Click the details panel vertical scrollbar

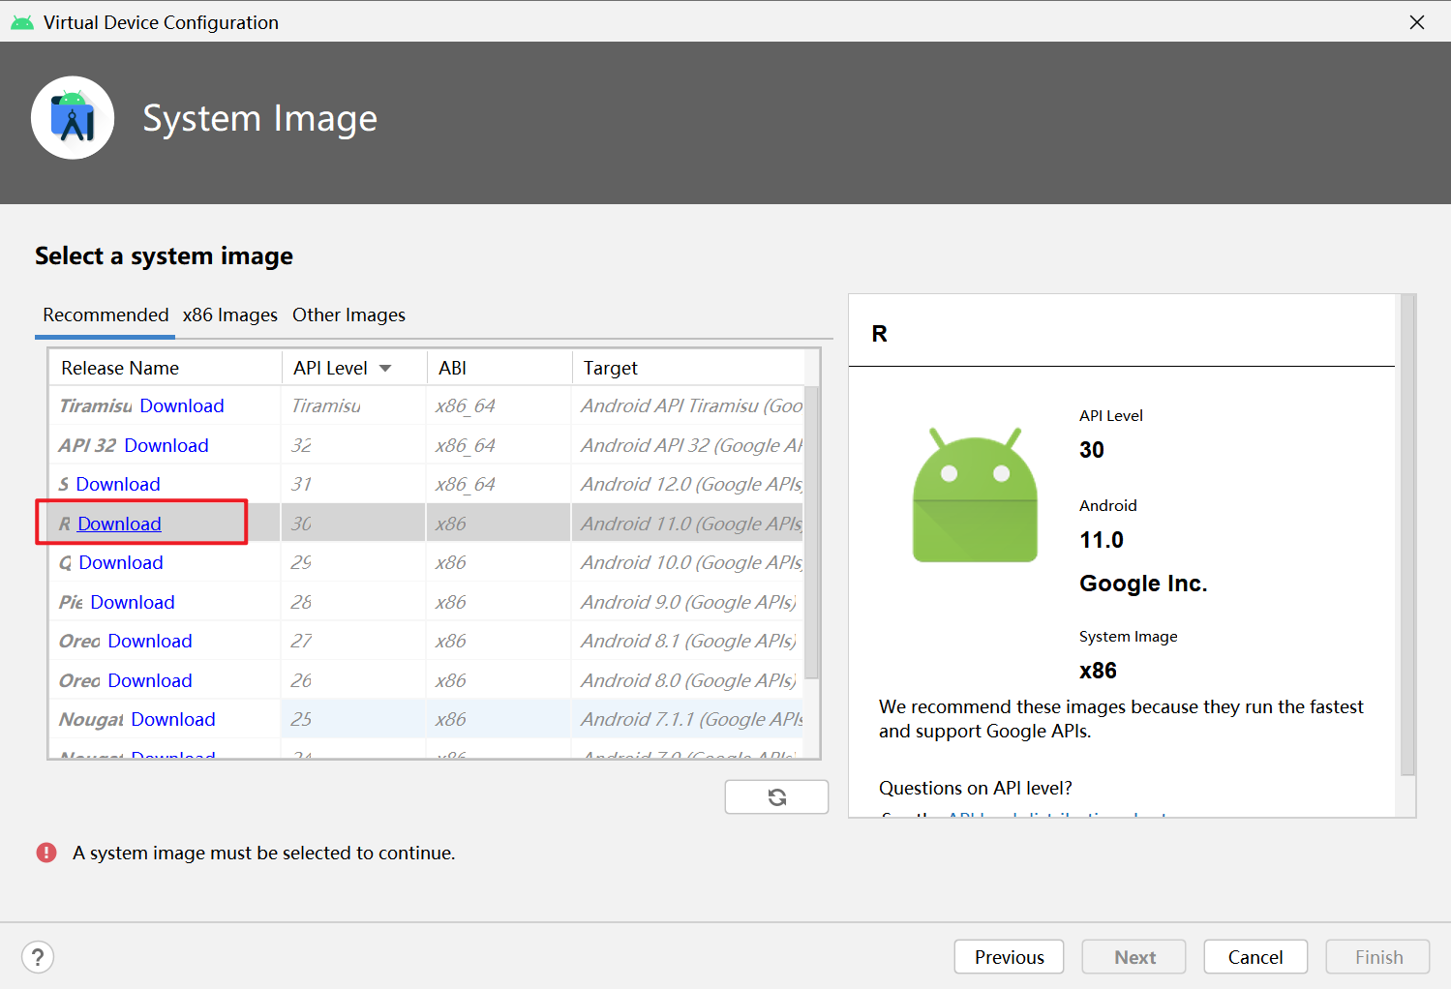(x=1407, y=534)
